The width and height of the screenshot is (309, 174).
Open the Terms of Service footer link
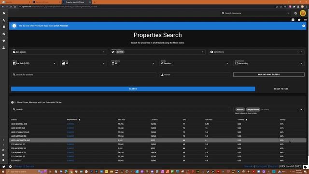25,166
